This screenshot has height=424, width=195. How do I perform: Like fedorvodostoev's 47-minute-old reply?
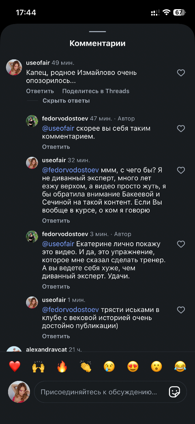click(x=181, y=129)
